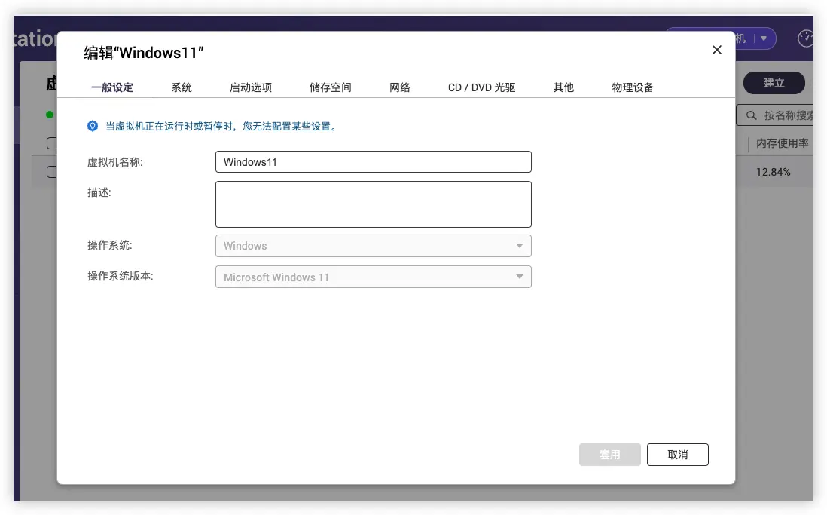The image size is (827, 515).
Task: Open the 启动选项 tab
Action: (x=251, y=87)
